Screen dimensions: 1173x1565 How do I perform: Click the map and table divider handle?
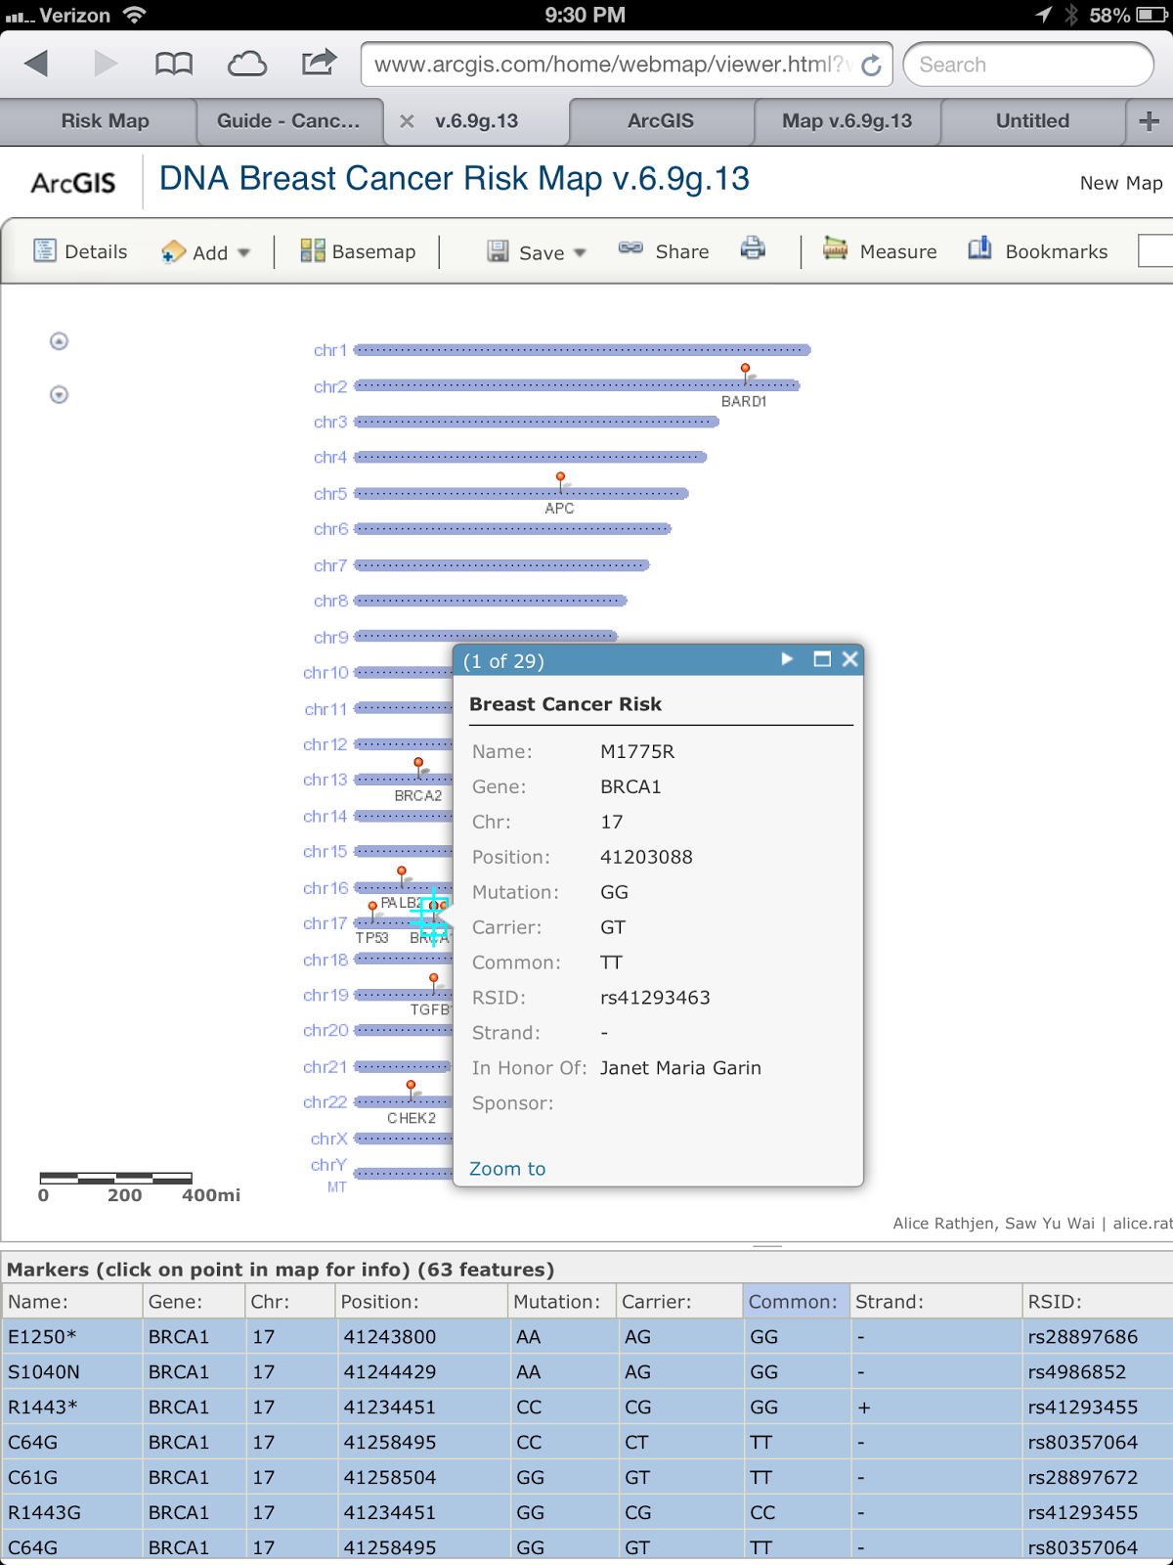[x=767, y=1246]
